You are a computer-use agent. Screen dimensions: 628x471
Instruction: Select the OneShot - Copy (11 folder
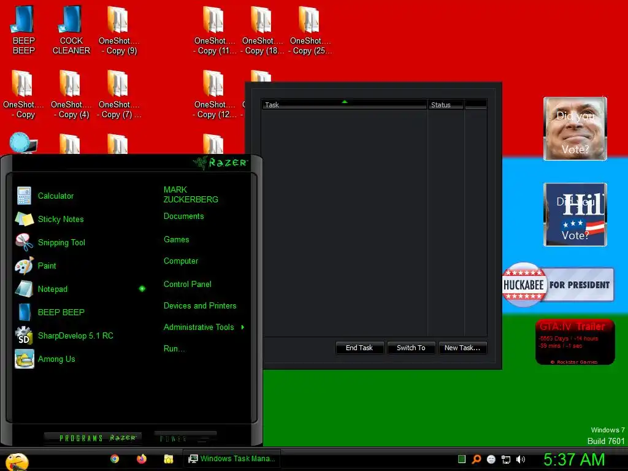(214, 29)
